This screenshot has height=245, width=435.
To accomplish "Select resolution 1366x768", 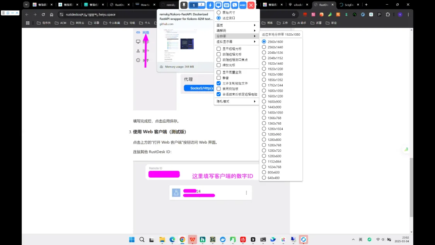I will pyautogui.click(x=271, y=118).
